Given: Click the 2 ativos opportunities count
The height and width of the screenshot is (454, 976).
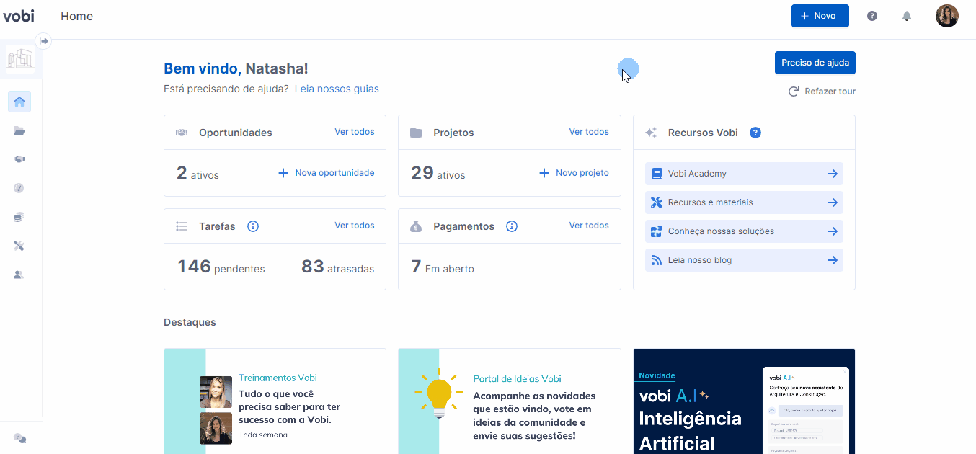Looking at the screenshot, I should 198,174.
